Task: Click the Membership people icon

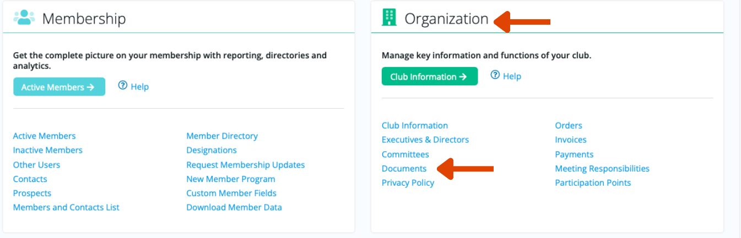Action: 24,19
